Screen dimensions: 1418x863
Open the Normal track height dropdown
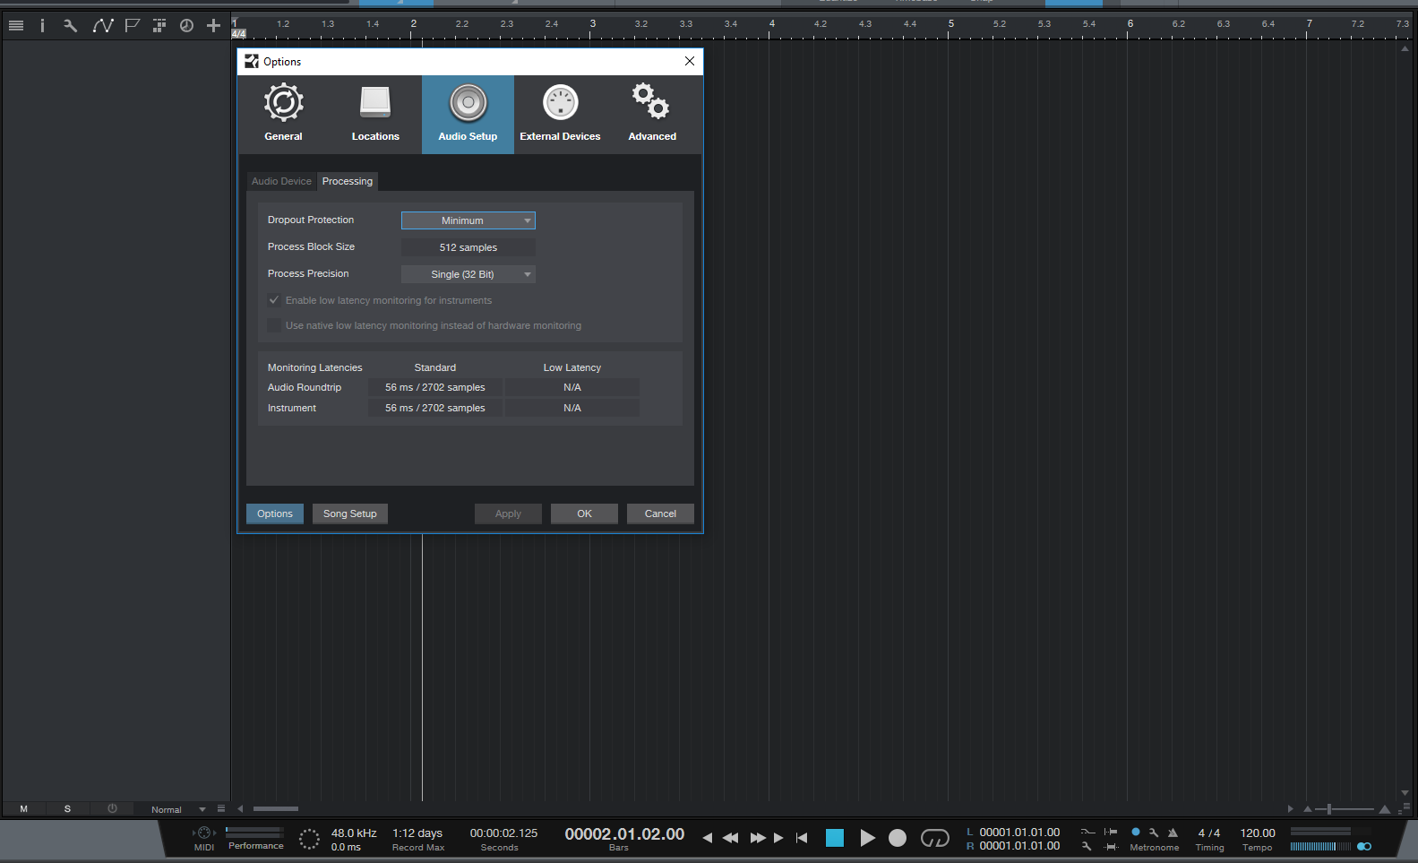click(x=177, y=809)
